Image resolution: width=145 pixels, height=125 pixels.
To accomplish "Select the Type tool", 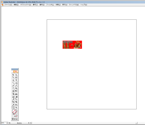I will (16, 80).
